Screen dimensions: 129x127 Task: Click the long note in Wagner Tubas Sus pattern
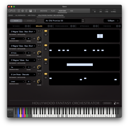point(80,65)
